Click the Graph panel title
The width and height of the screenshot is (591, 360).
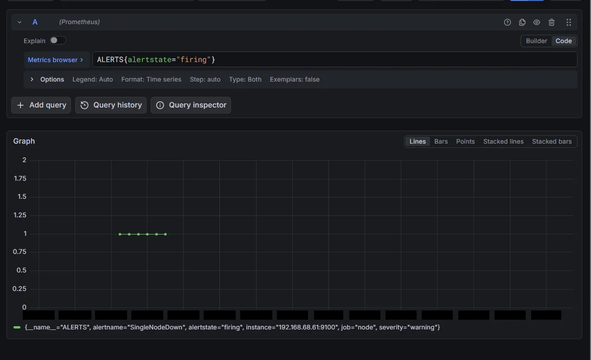tap(24, 141)
